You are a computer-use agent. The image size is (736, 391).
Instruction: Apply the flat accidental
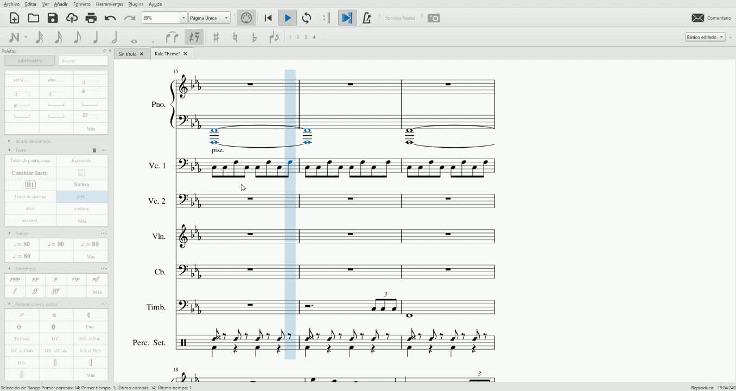pos(255,37)
